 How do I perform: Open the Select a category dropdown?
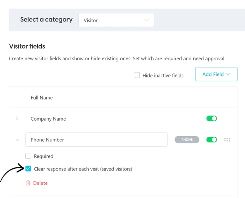pos(116,20)
